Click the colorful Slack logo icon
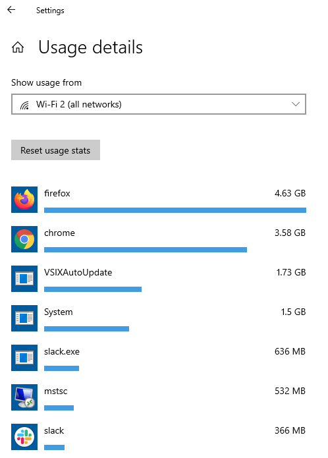The height and width of the screenshot is (458, 328). point(24,437)
